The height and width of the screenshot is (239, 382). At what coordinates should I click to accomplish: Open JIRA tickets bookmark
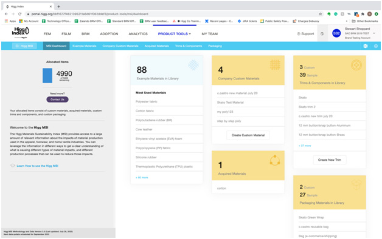[248, 21]
